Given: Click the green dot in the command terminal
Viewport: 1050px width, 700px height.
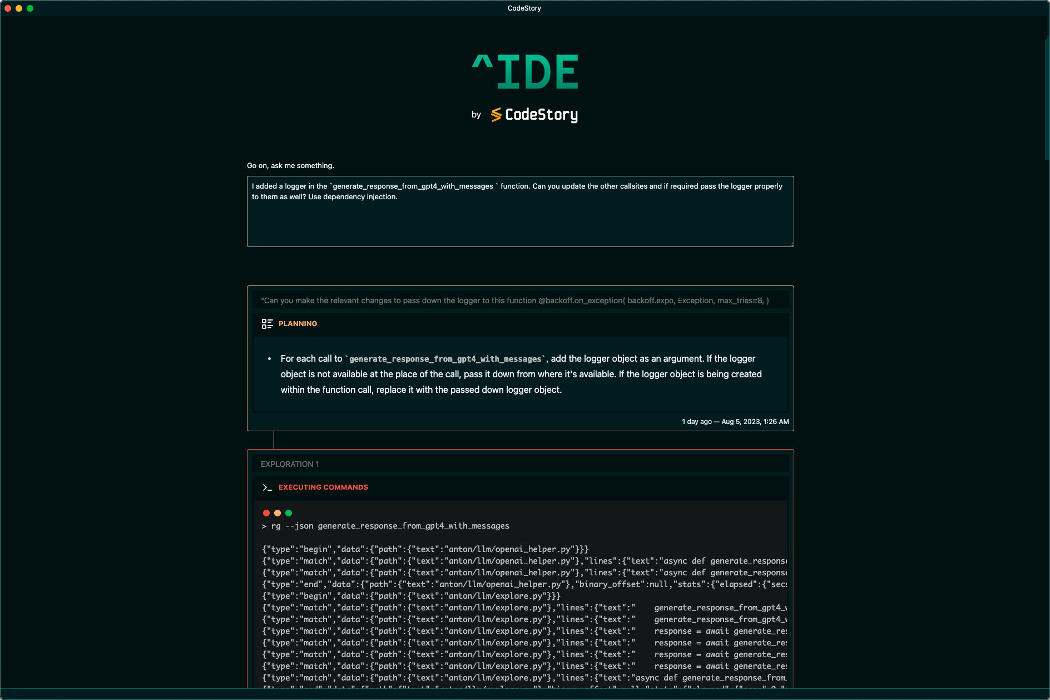Looking at the screenshot, I should click(289, 513).
